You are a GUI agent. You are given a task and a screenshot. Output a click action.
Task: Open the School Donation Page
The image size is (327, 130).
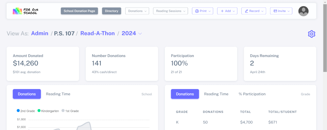79,11
